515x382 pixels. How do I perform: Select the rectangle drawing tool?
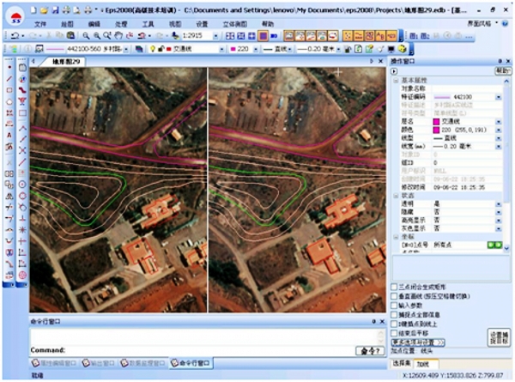coord(9,90)
